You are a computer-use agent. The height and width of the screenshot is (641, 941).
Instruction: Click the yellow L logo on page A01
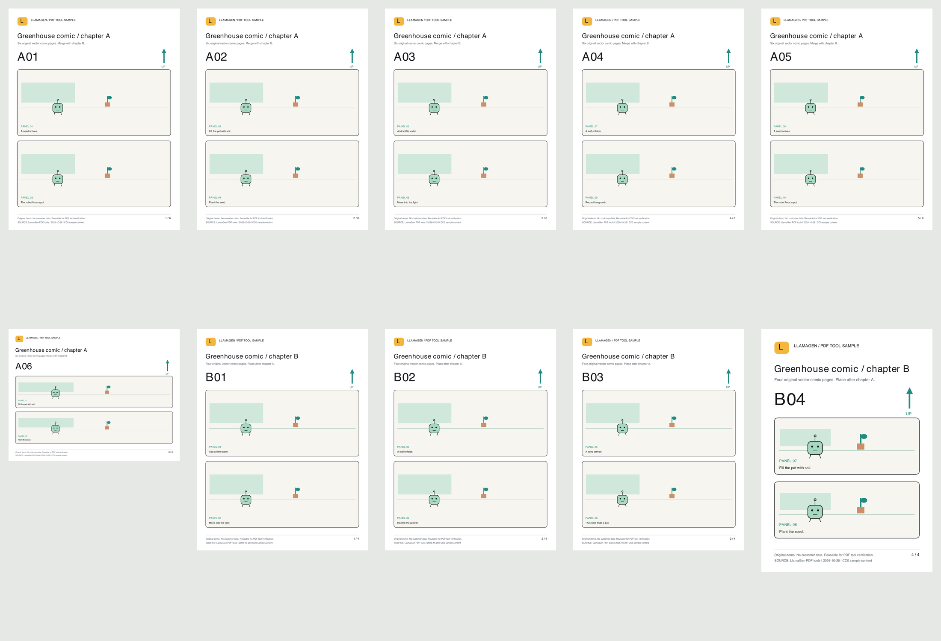pos(22,21)
